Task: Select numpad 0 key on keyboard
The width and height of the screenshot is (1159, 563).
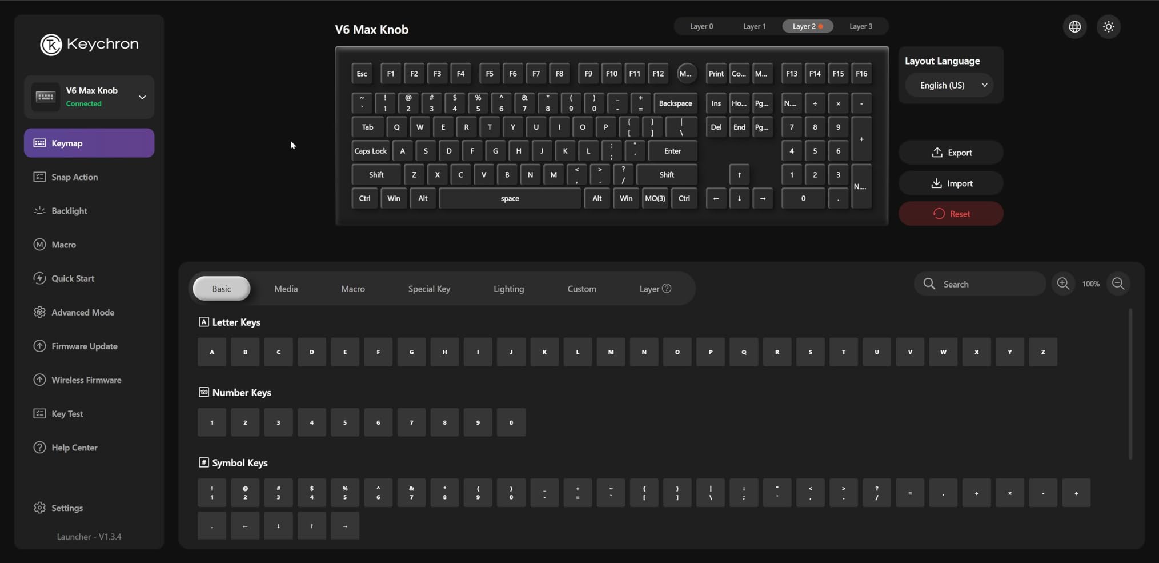Action: tap(803, 198)
